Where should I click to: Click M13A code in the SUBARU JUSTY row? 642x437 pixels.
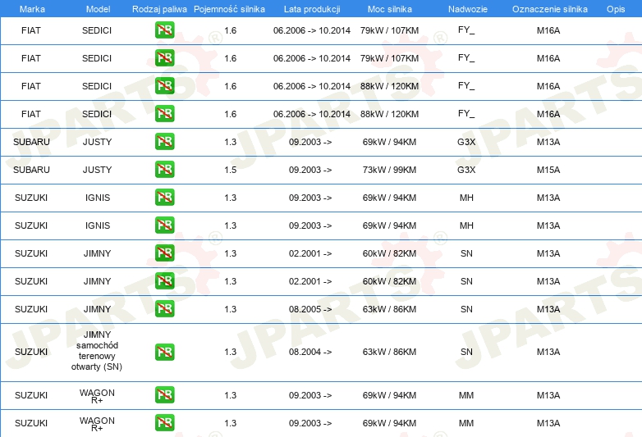tap(548, 142)
